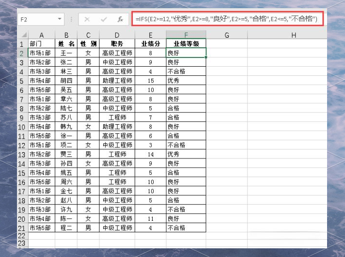Viewport: 345px width, 257px height.
Task: Click score cell 14 in 贾三 row
Action: 151,154
